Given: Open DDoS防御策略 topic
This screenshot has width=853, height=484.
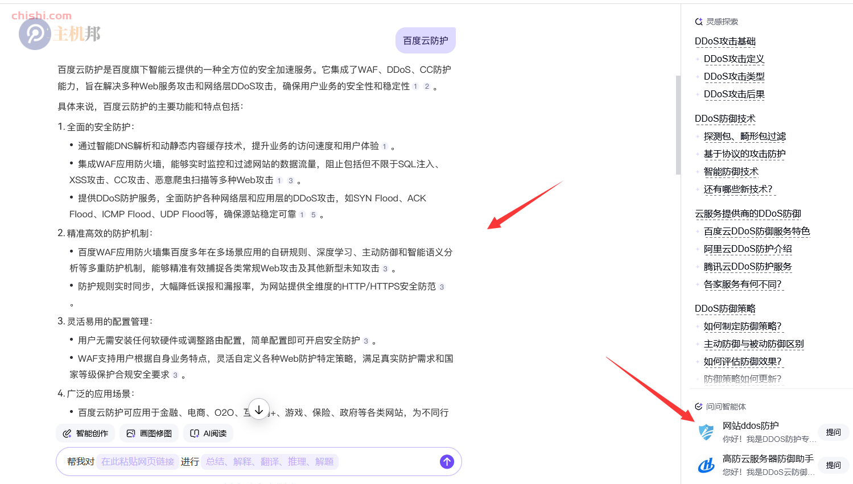Looking at the screenshot, I should point(725,308).
